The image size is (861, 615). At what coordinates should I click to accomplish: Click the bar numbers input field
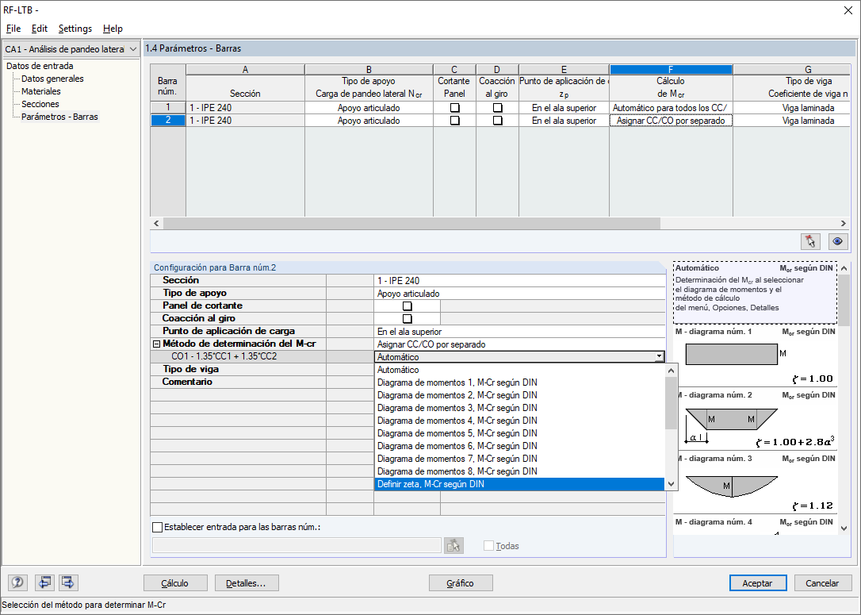point(297,546)
